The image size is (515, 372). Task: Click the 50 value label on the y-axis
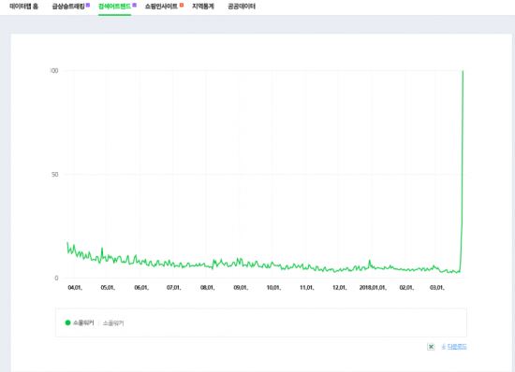coord(55,175)
